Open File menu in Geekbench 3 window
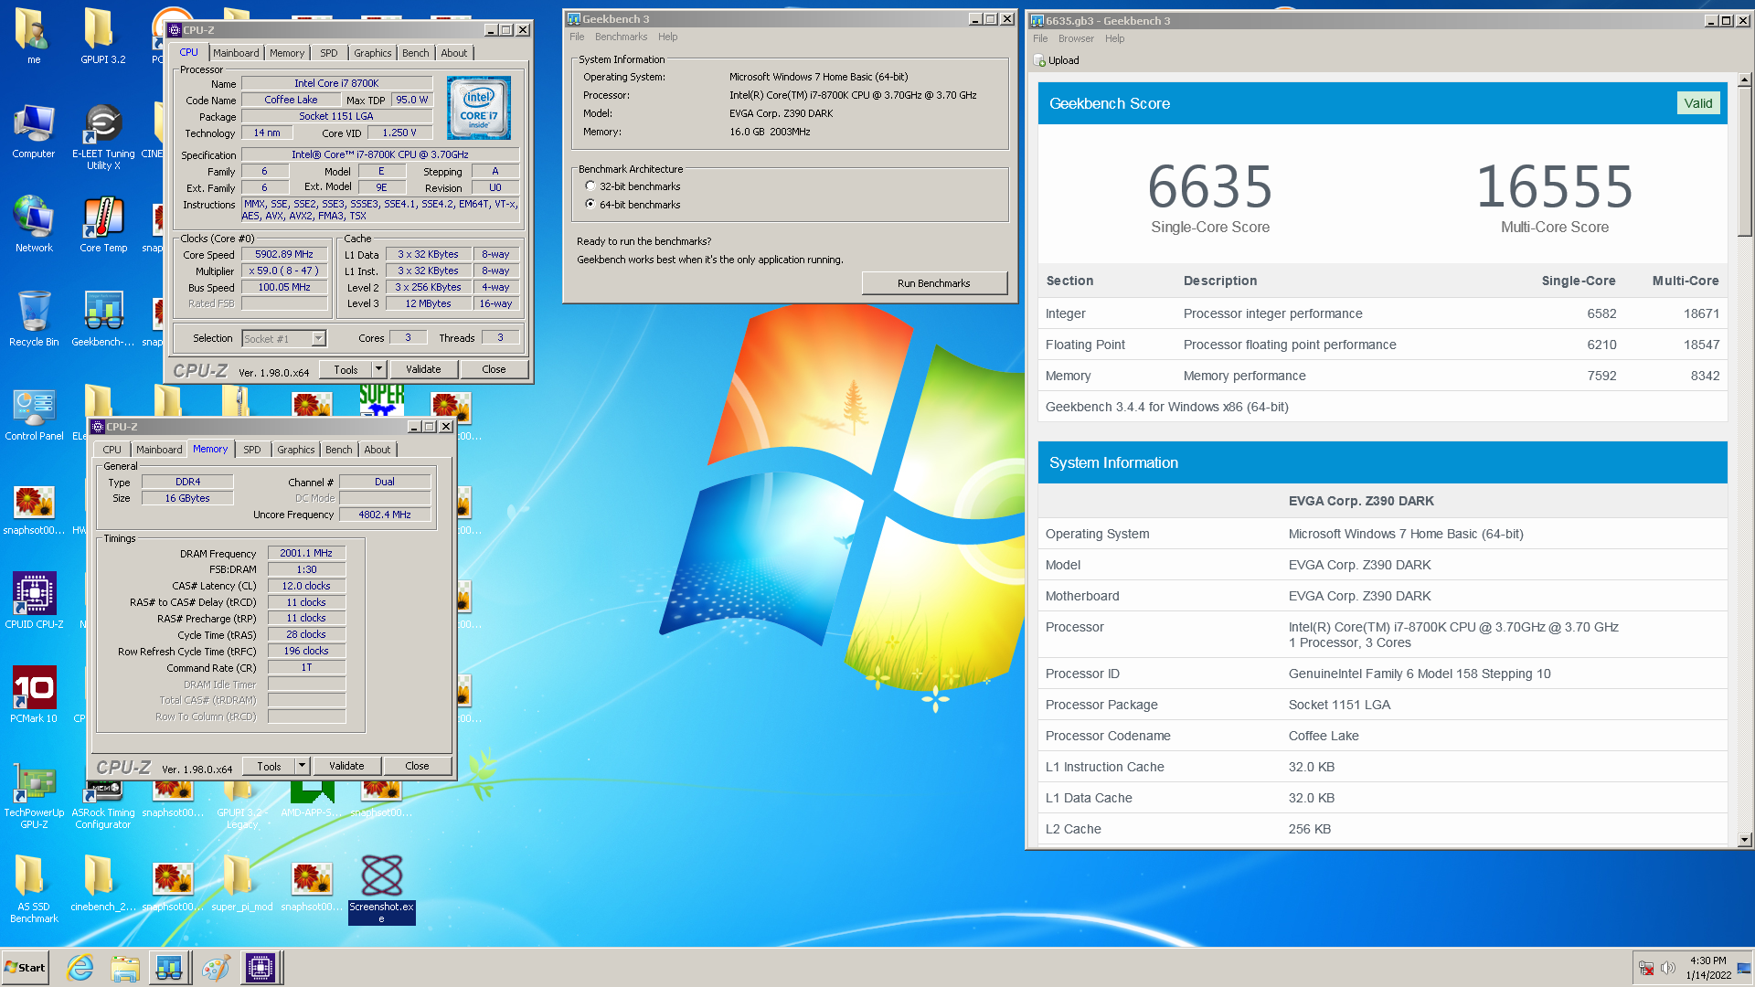 [x=577, y=37]
